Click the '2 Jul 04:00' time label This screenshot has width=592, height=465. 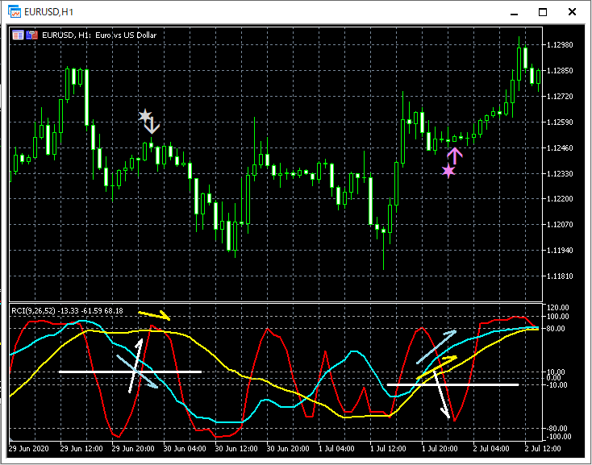[x=491, y=448]
